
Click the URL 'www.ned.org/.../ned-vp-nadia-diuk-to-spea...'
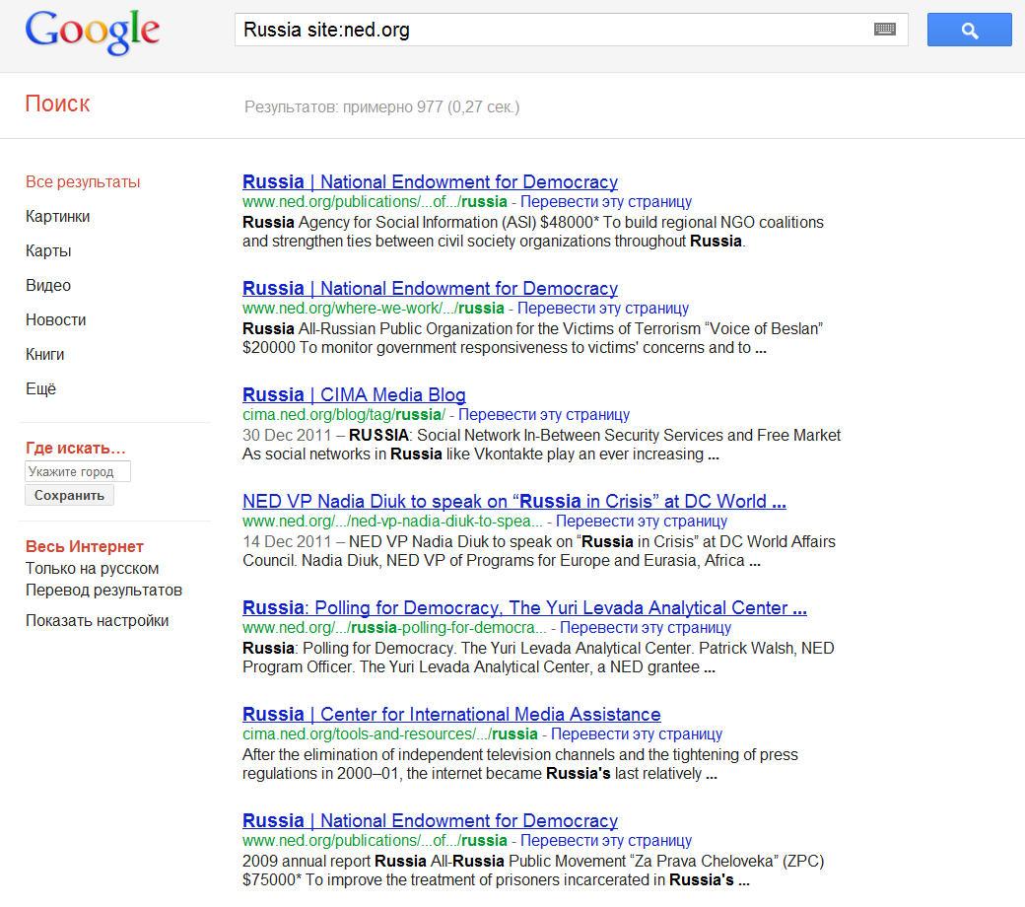[392, 522]
